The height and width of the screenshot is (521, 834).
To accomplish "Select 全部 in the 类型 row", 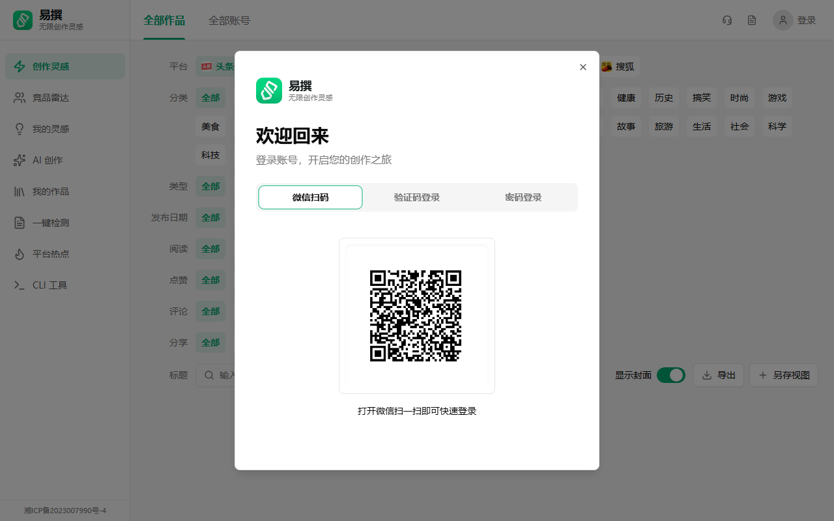I will click(x=210, y=186).
